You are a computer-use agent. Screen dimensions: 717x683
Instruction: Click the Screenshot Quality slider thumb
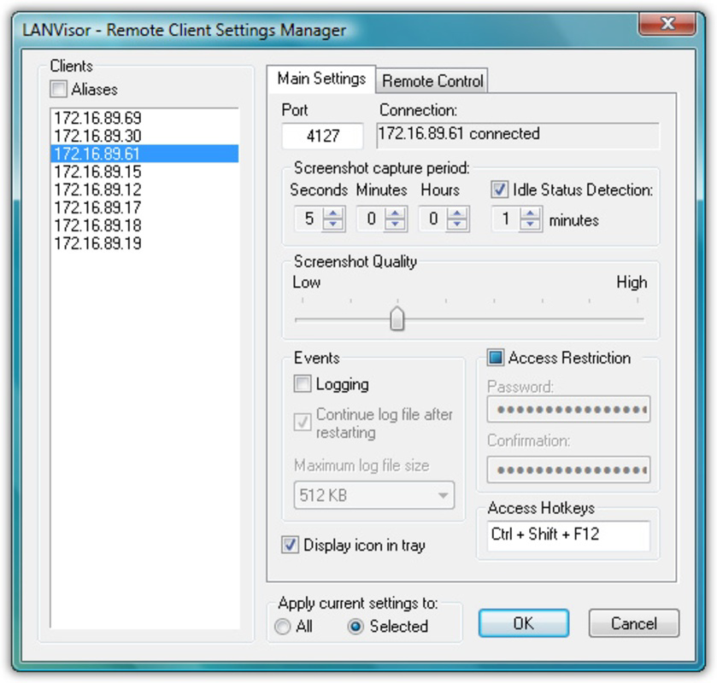click(397, 318)
